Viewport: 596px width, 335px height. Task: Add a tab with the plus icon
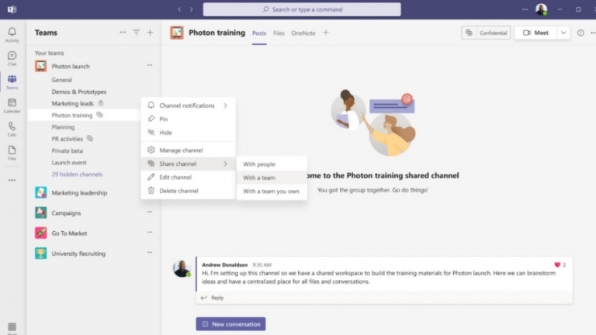click(x=326, y=33)
